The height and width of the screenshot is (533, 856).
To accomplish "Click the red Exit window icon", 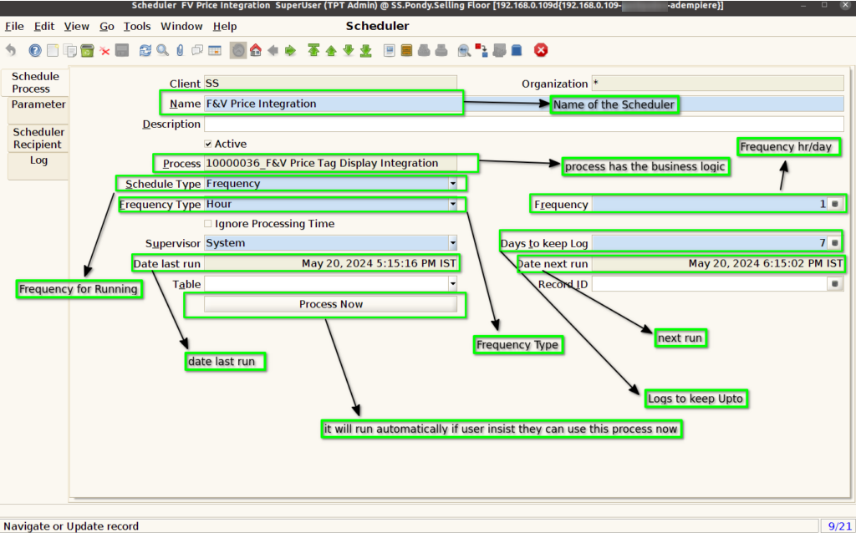I will point(541,50).
